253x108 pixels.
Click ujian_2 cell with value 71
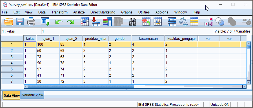tap(71, 75)
